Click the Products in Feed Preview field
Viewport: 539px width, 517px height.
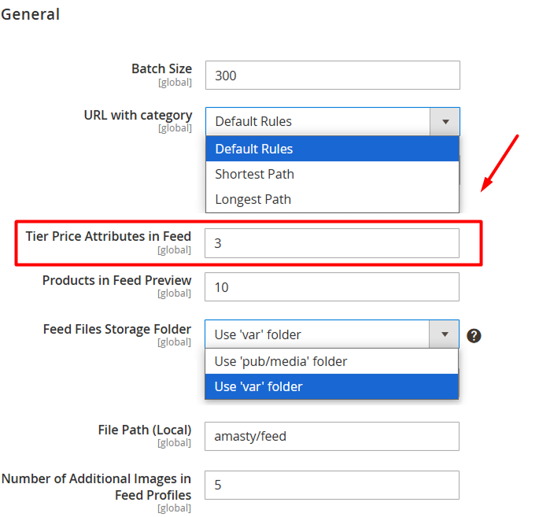click(332, 287)
